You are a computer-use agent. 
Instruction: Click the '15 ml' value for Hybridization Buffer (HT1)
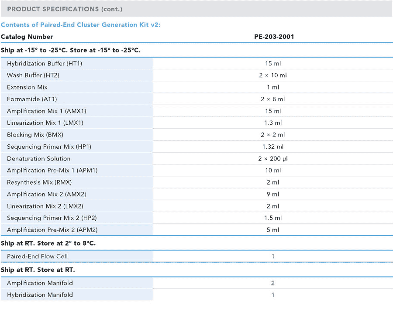pos(273,64)
